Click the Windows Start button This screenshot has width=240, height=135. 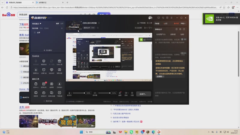(x=81, y=132)
